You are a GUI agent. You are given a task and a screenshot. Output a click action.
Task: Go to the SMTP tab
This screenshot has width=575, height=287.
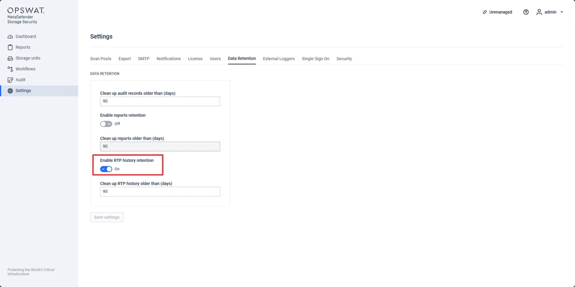144,59
